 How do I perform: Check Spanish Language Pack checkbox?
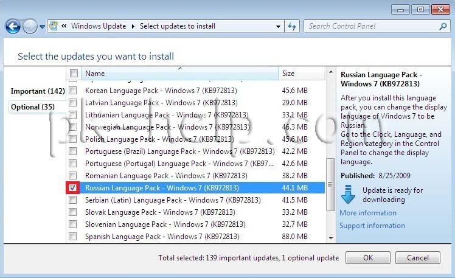tap(73, 237)
